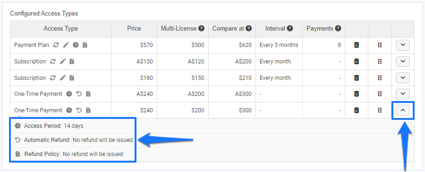
Task: Click the clock icon in the A$240 One-Time Payment row
Action: [x=69, y=94]
